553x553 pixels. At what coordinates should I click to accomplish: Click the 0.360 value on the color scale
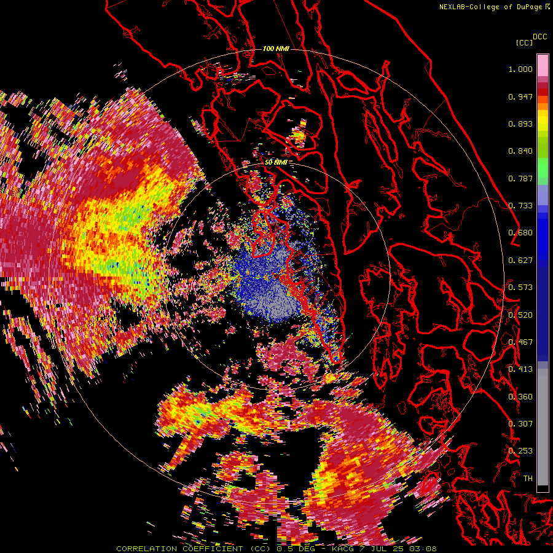[520, 397]
